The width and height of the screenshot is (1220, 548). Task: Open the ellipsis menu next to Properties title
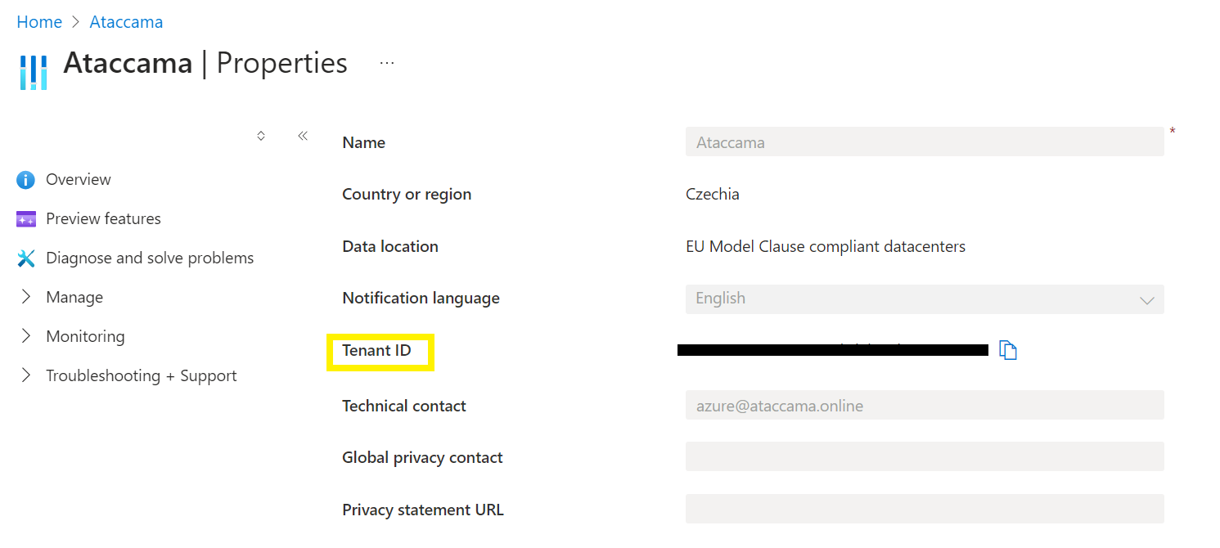tap(385, 62)
